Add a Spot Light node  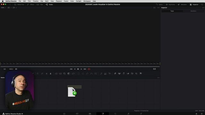pos(136,74)
